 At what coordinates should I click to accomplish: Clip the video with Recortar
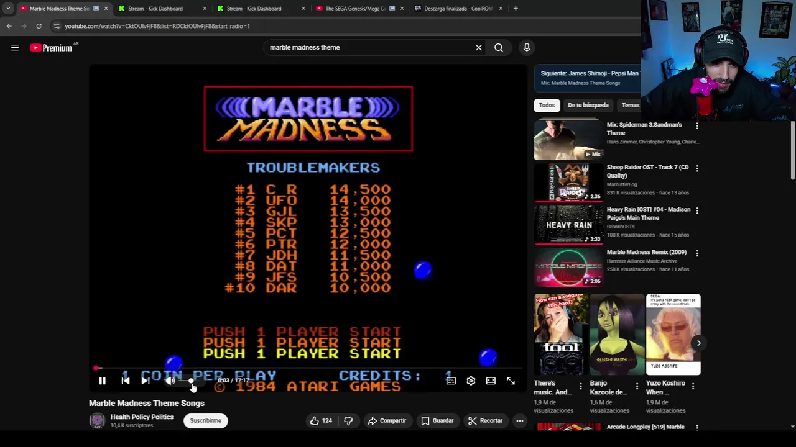(x=485, y=420)
